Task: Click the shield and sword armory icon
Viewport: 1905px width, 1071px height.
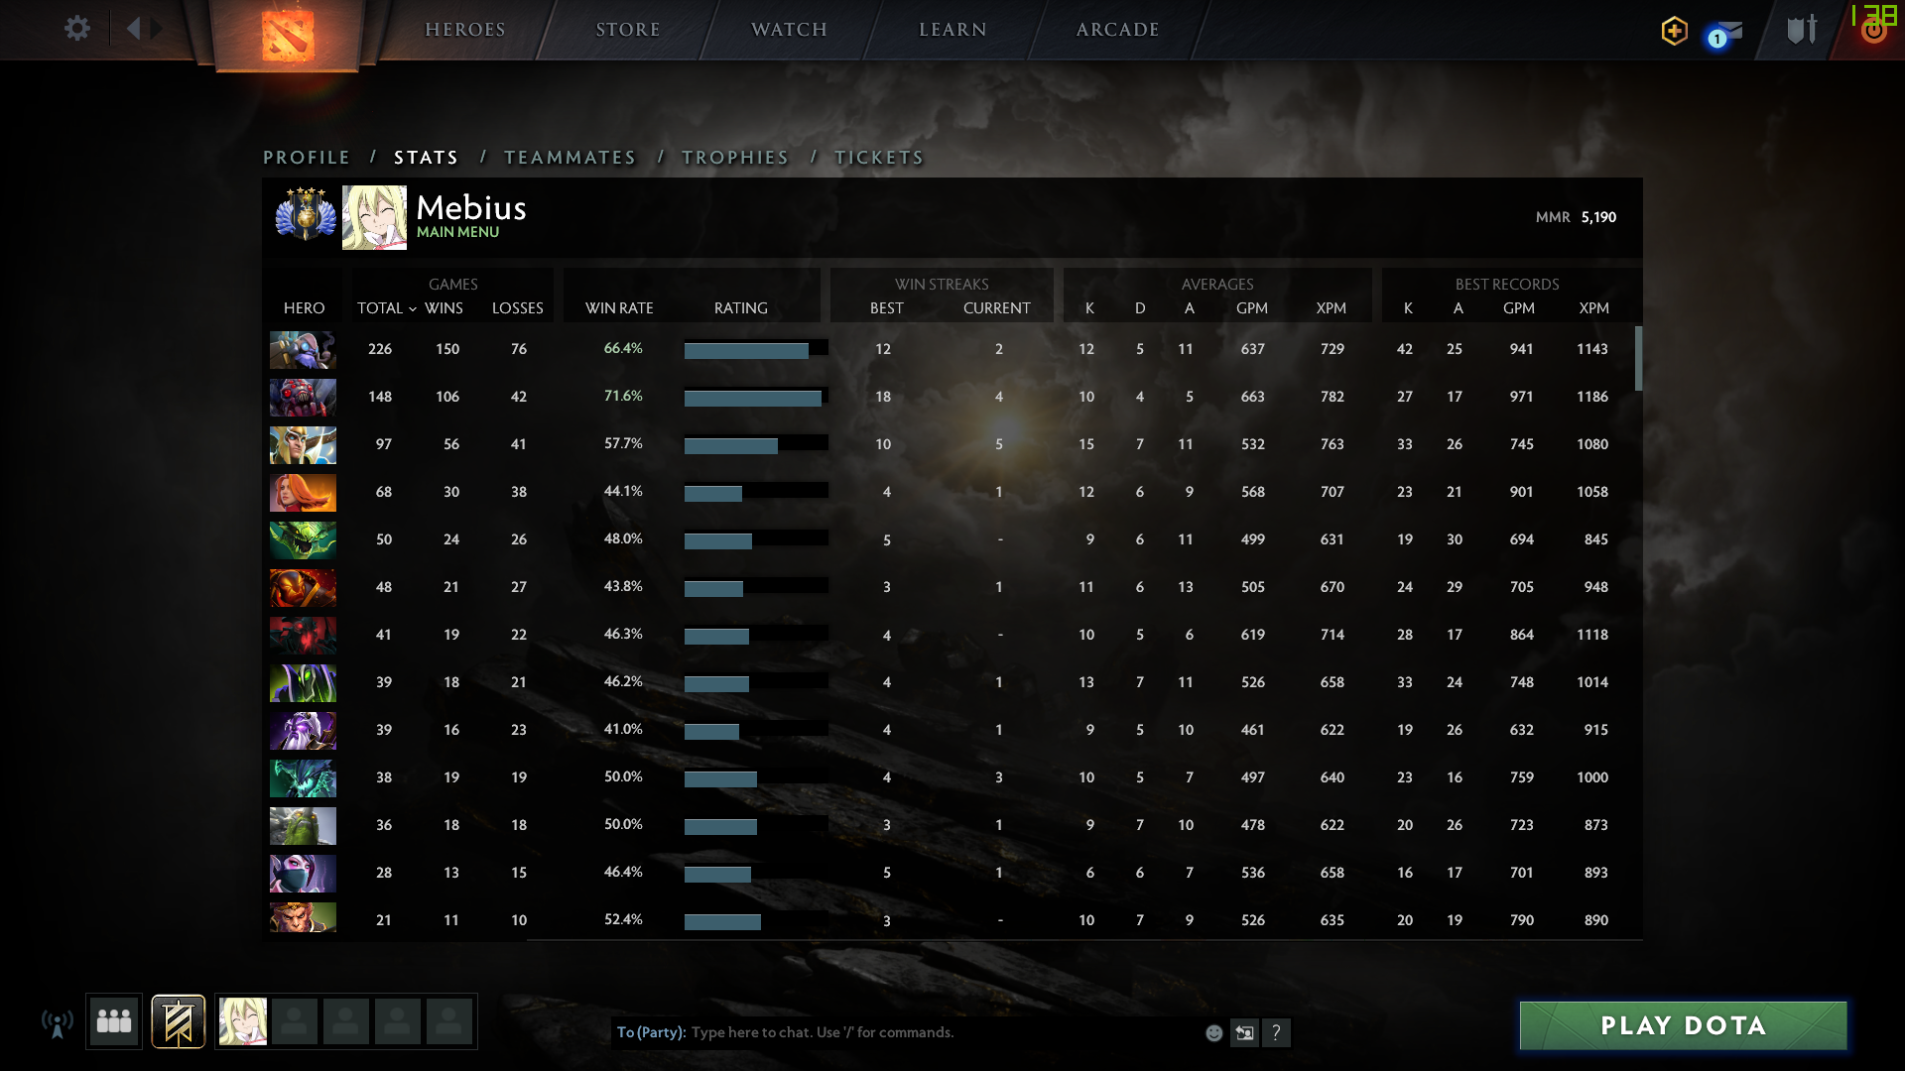Action: pos(1801,29)
